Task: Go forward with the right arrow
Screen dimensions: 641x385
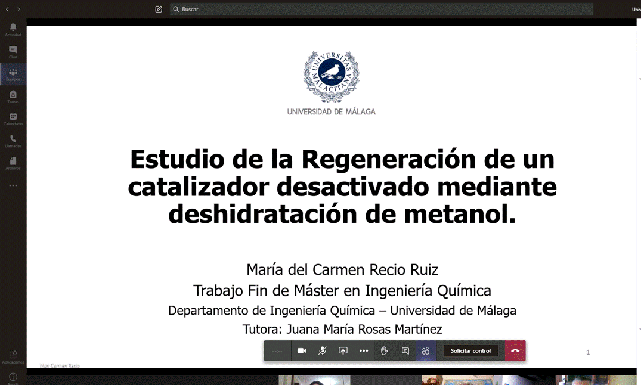Action: click(x=18, y=9)
